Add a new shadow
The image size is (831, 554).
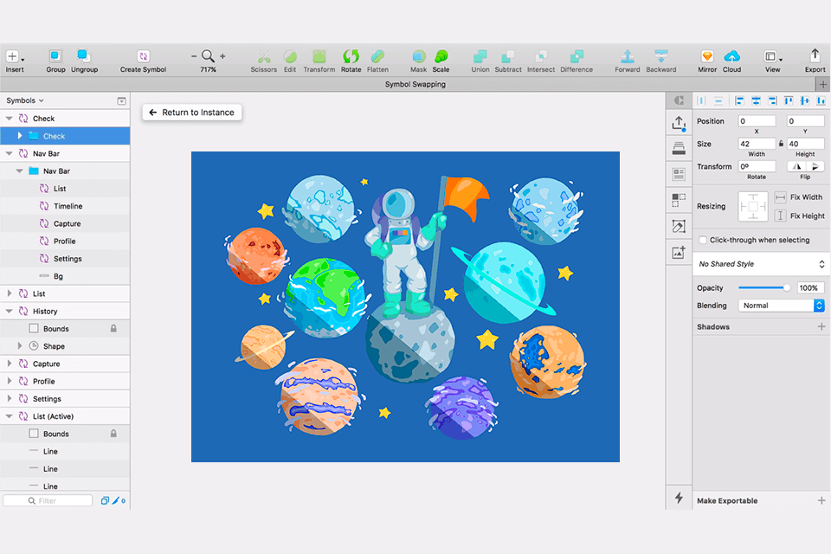(821, 326)
